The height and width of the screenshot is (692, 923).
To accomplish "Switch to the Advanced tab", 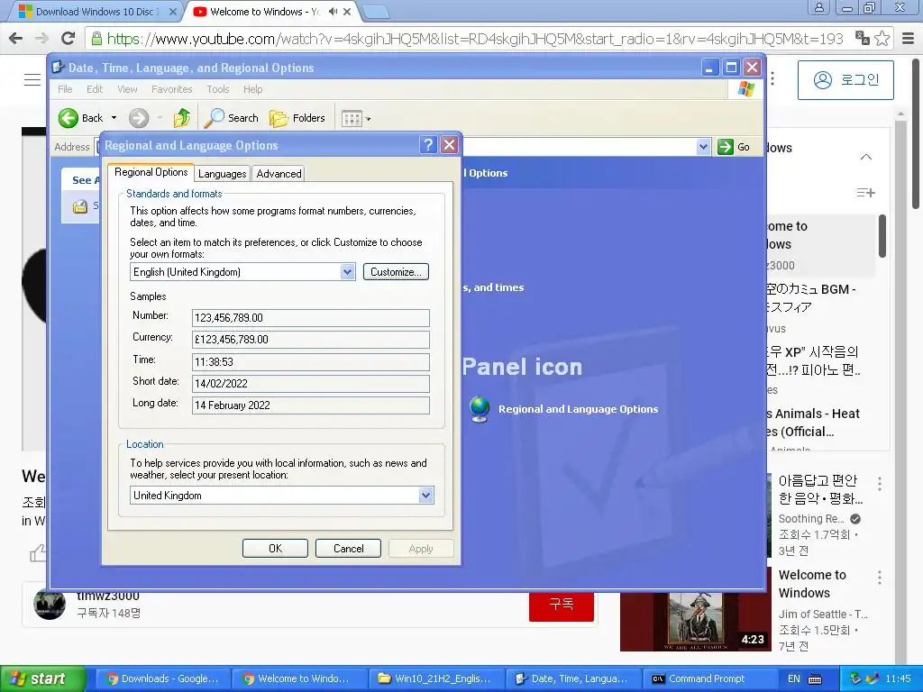I will click(279, 174).
